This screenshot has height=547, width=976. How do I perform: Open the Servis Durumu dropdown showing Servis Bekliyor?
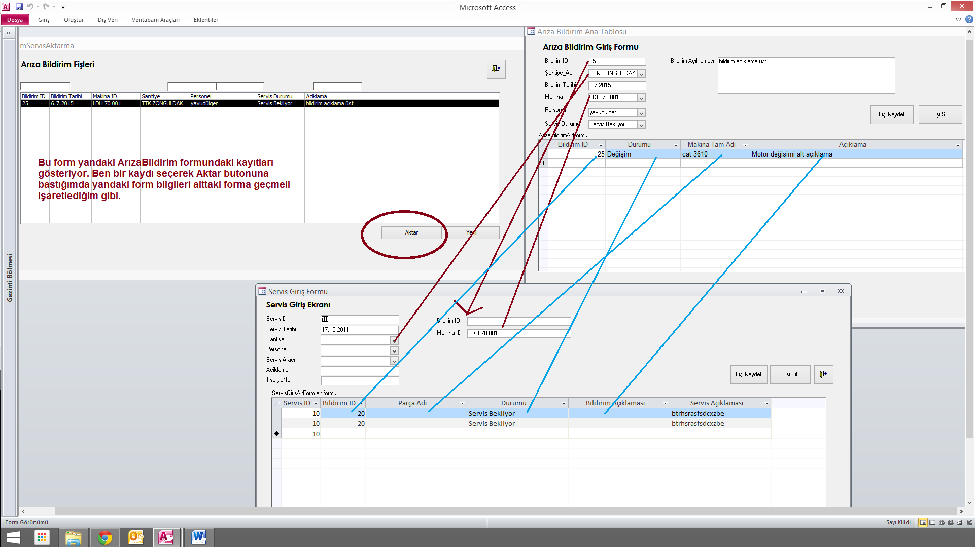tap(641, 125)
